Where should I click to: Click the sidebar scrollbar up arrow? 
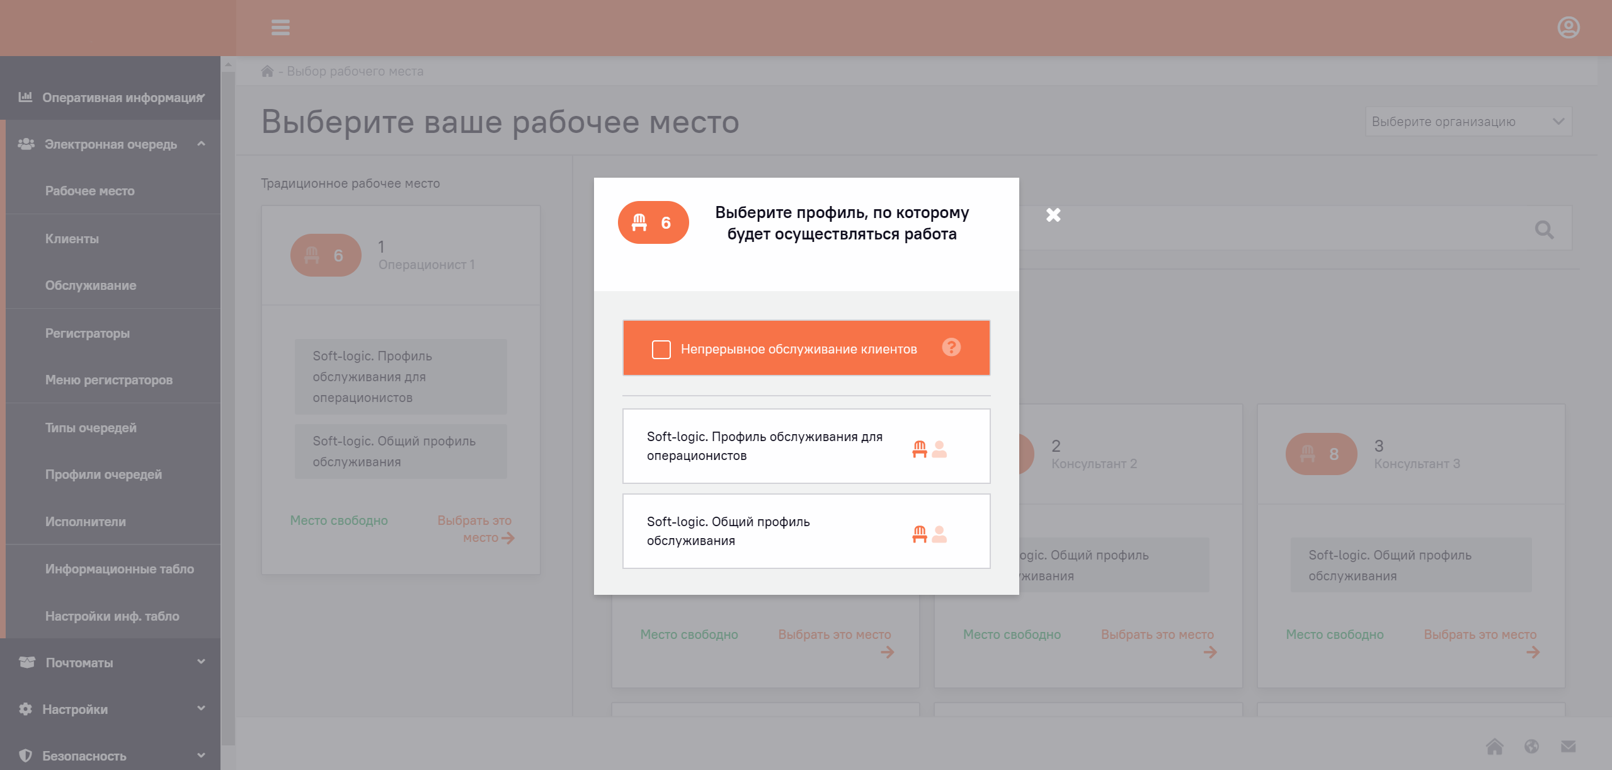click(228, 64)
